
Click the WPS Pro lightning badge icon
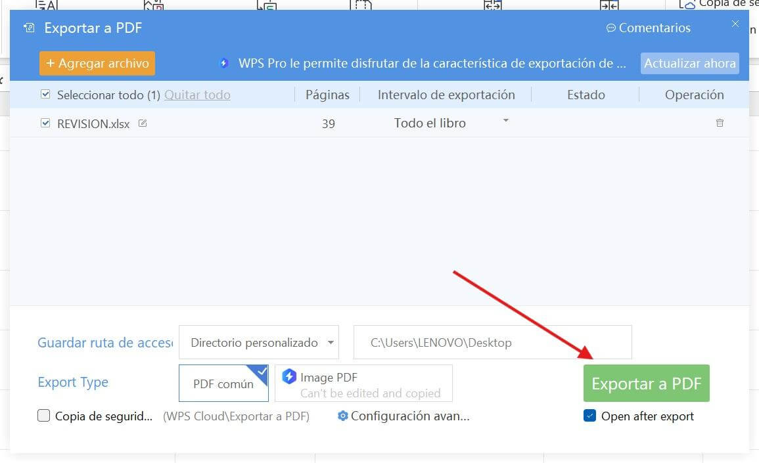[223, 63]
